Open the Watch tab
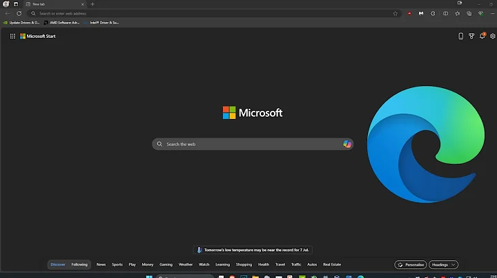Viewport: 497px width, 278px height. click(x=204, y=264)
